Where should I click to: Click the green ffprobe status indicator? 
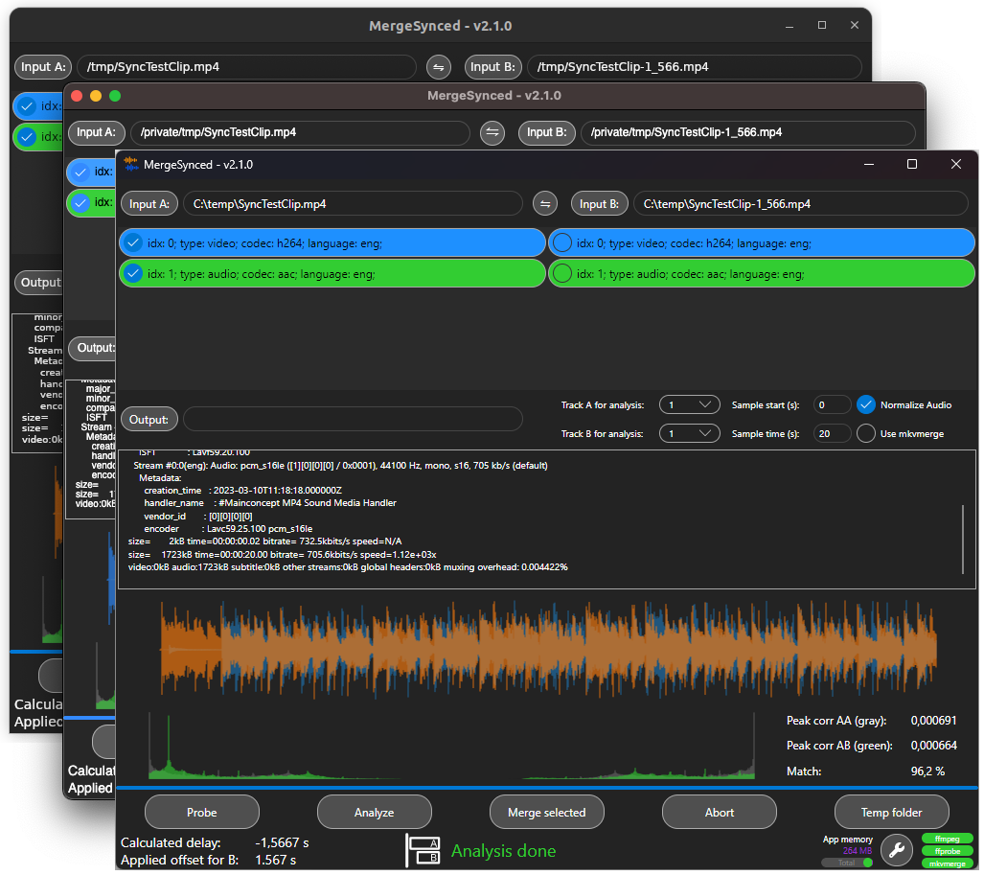coord(947,850)
